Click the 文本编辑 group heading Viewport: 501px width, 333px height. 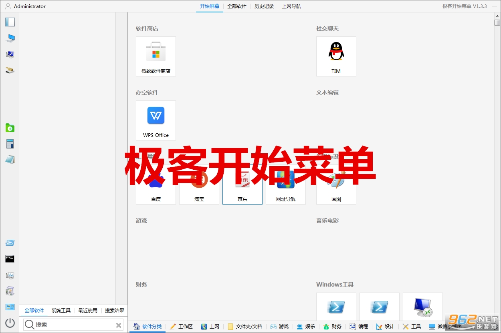pos(327,92)
